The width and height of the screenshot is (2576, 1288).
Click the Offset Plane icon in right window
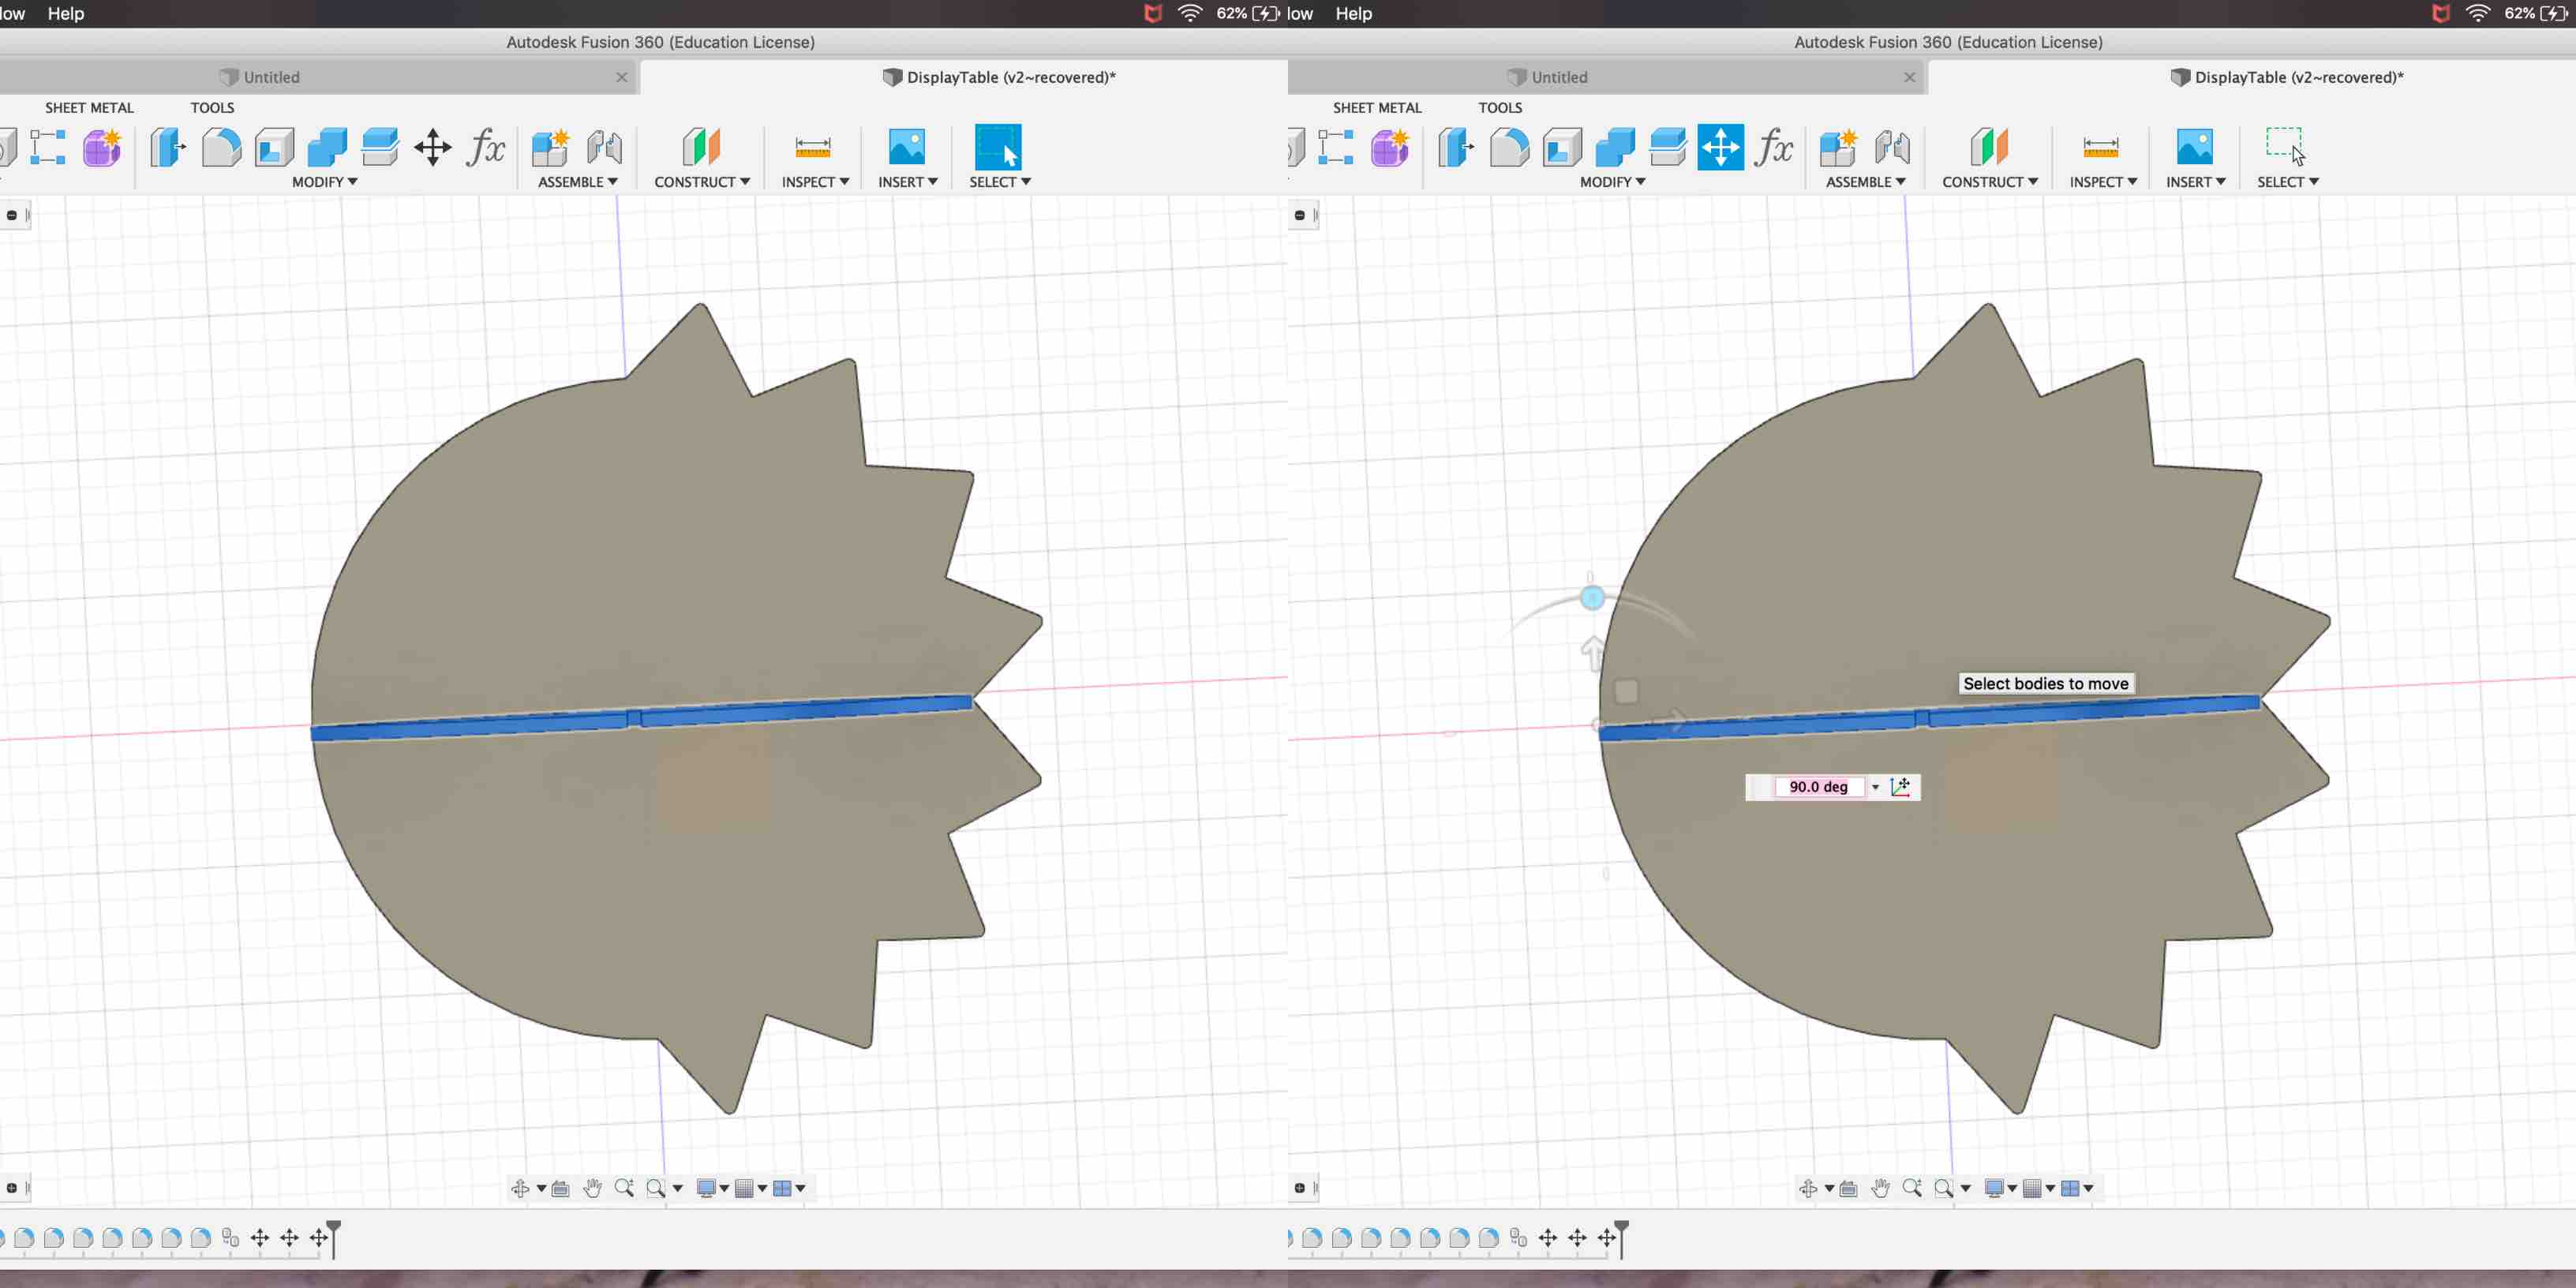(1989, 147)
